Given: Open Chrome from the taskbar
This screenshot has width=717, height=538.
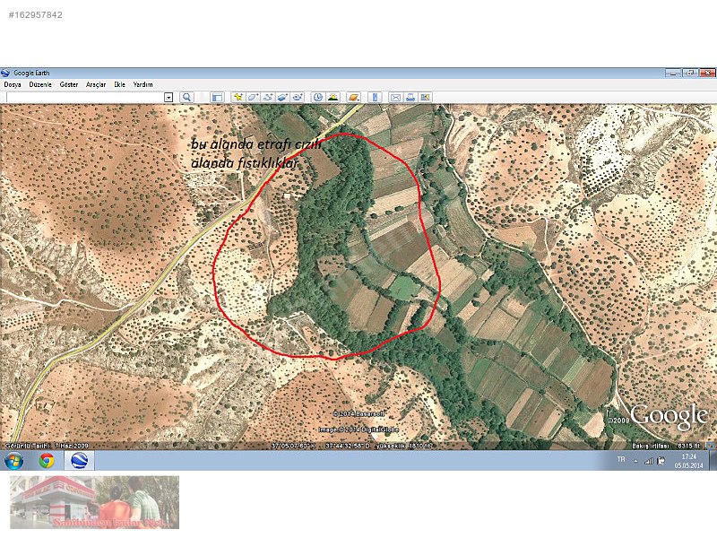Looking at the screenshot, I should pyautogui.click(x=47, y=461).
